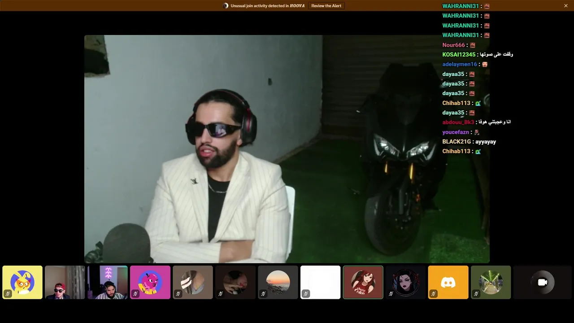Viewport: 574px width, 323px height.
Task: Click the emoji in Nour666's message
Action: 472,45
